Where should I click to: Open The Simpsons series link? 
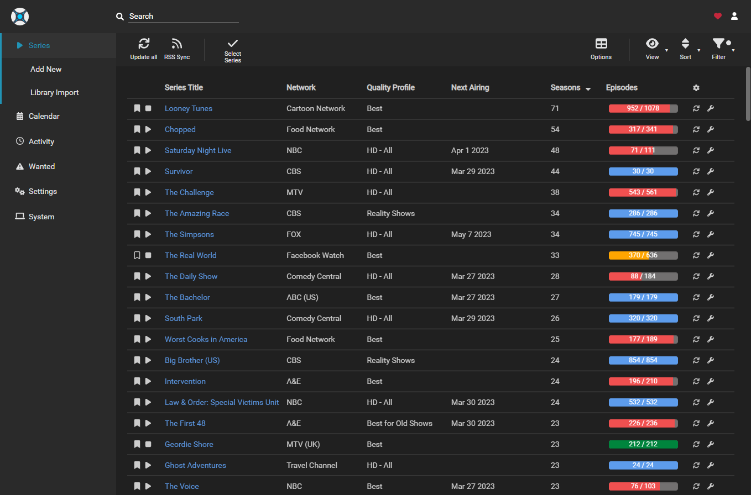(x=189, y=234)
